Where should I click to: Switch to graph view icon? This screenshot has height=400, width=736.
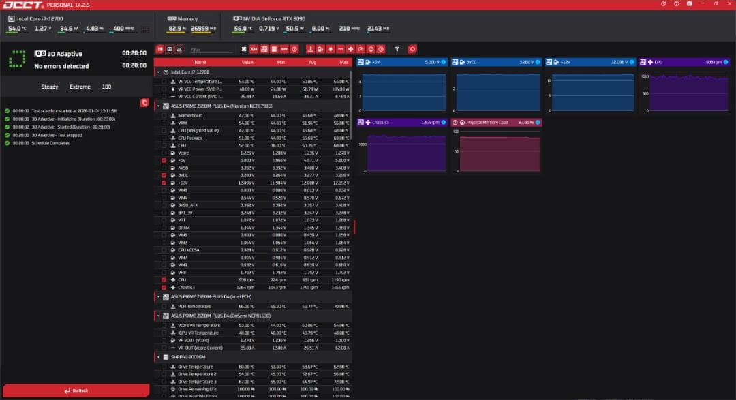(x=179, y=49)
